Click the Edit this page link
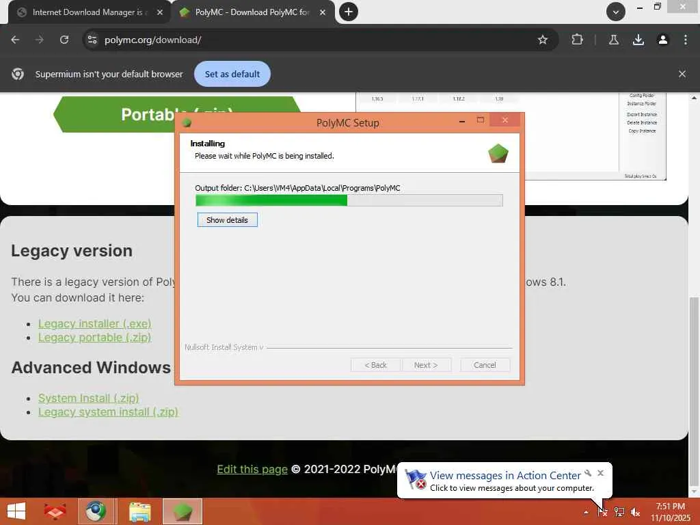 (x=252, y=469)
